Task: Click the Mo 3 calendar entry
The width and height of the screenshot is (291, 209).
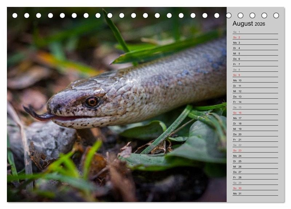Action: [x=255, y=43]
